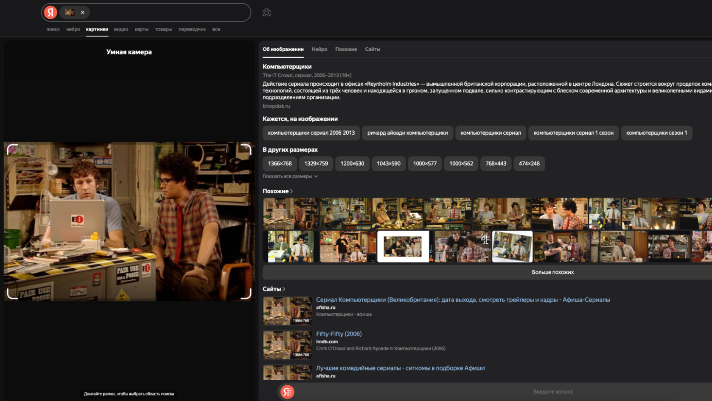Select компьютерщики сериал 2006 2013 chip
This screenshot has width=712, height=401.
pos(311,133)
